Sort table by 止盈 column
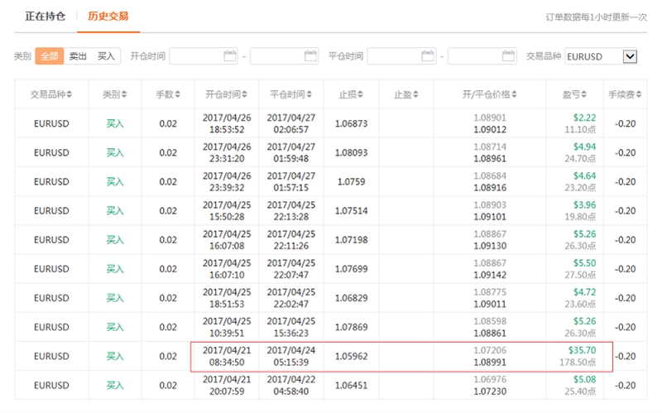The height and width of the screenshot is (413, 662). (405, 94)
